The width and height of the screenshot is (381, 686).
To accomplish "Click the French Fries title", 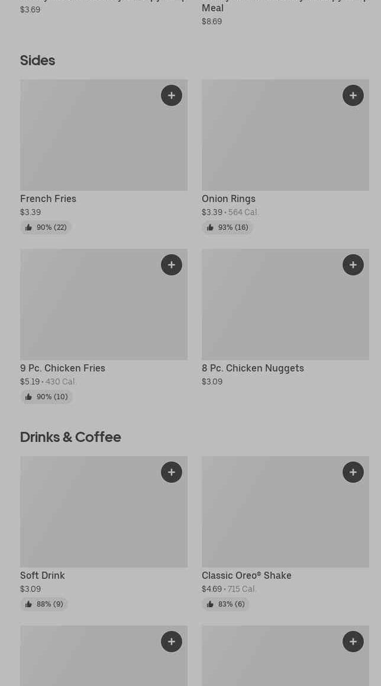I will (48, 199).
